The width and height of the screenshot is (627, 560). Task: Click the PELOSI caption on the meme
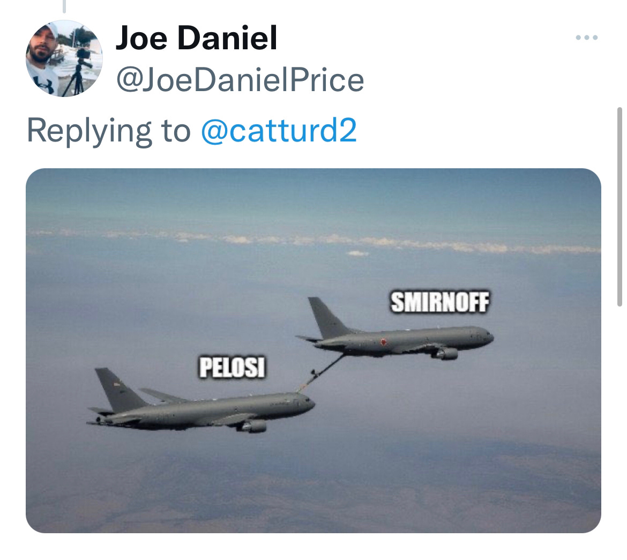click(233, 367)
